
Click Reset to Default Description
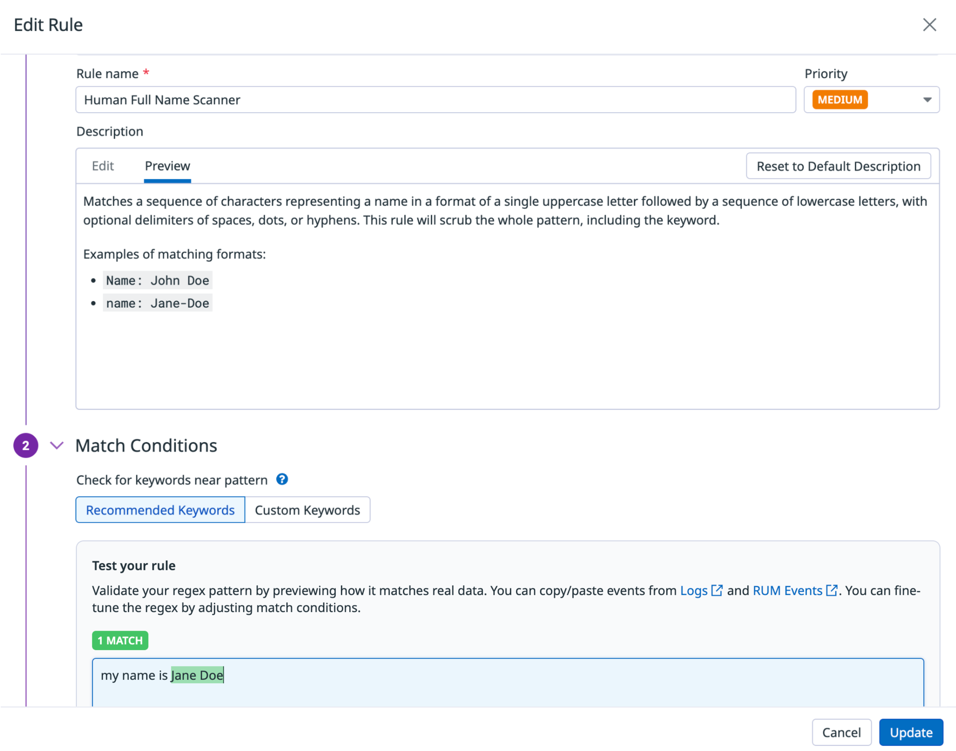tap(838, 166)
